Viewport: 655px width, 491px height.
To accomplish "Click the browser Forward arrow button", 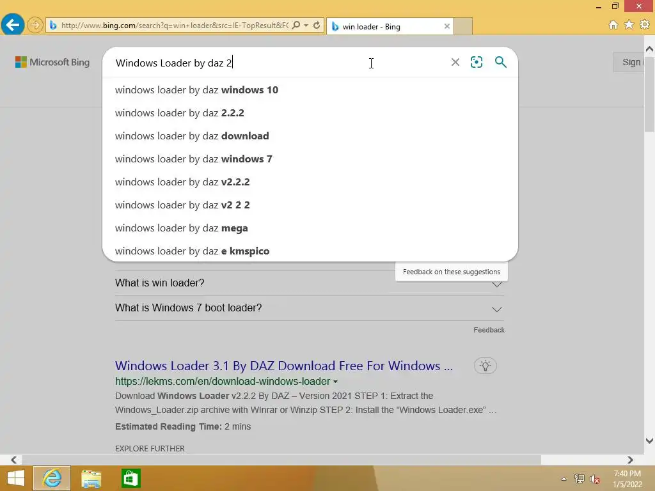I will [x=35, y=25].
